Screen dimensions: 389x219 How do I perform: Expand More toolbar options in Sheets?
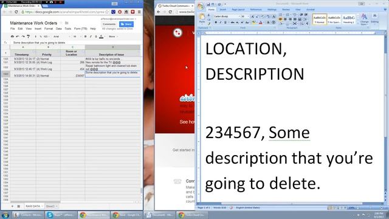113,36
